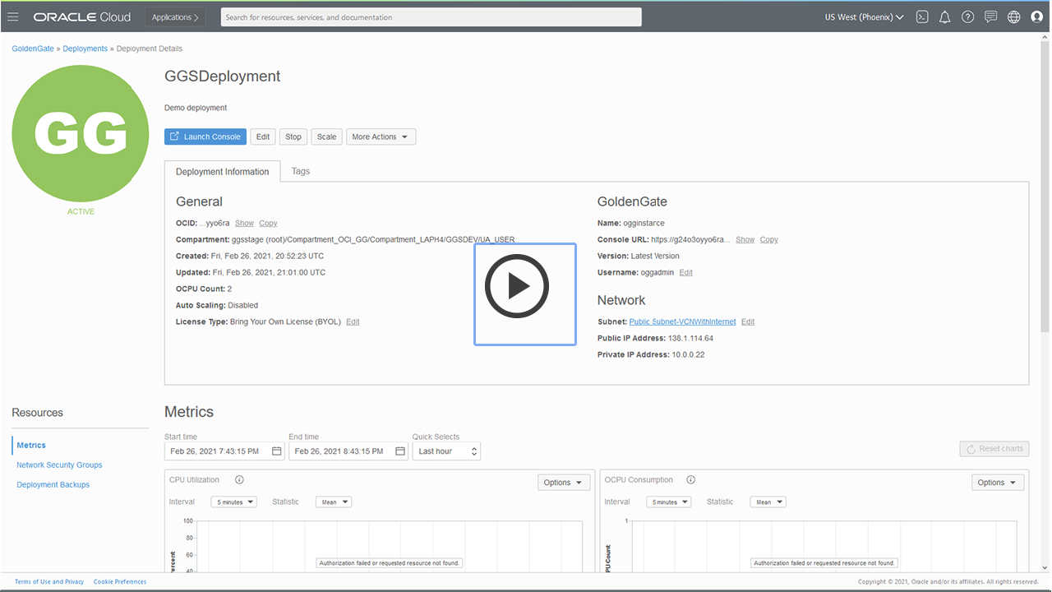Change the OCPU Consumption Statistic dropdown
The width and height of the screenshot is (1052, 592).
click(x=768, y=502)
